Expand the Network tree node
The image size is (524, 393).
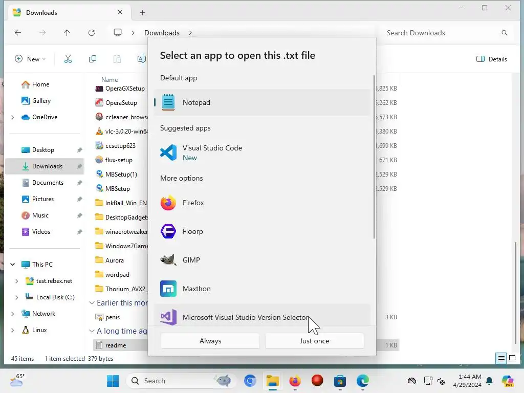click(x=13, y=314)
